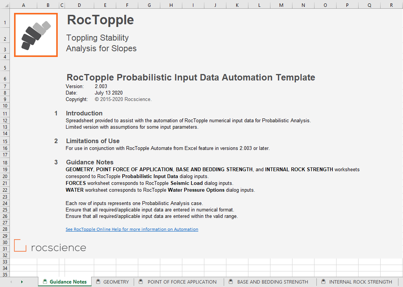The width and height of the screenshot is (403, 287).
Task: Open the INTERNAL ROCK STRENGTH sheet tab
Action: [360, 282]
